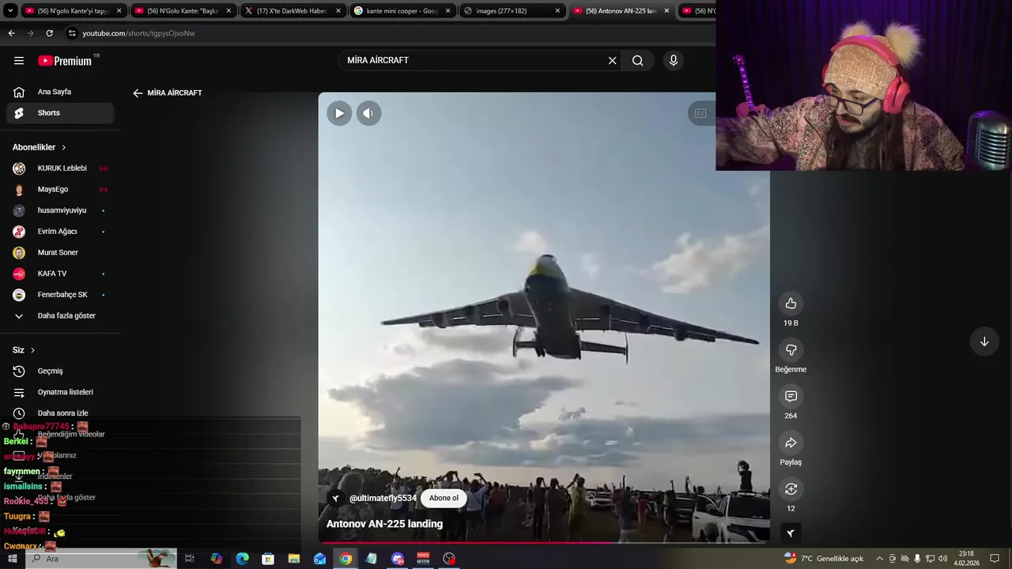The height and width of the screenshot is (569, 1012).
Task: Click the short's video progress bar
Action: (x=544, y=542)
